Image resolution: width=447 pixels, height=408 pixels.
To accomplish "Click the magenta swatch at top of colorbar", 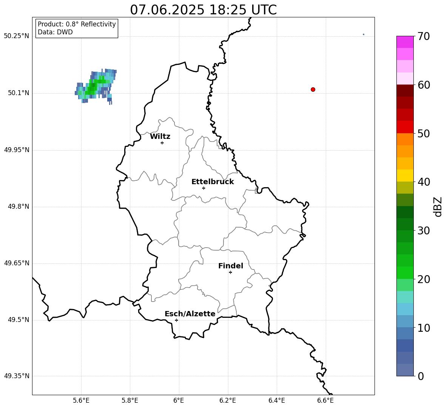I will point(405,42).
